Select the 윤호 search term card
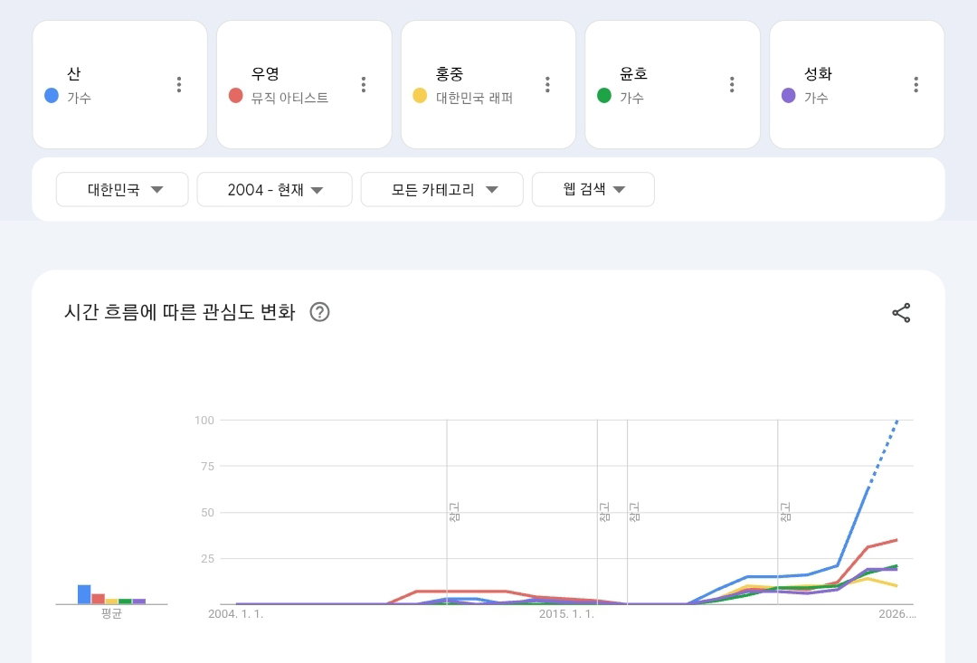977x663 pixels. (672, 85)
